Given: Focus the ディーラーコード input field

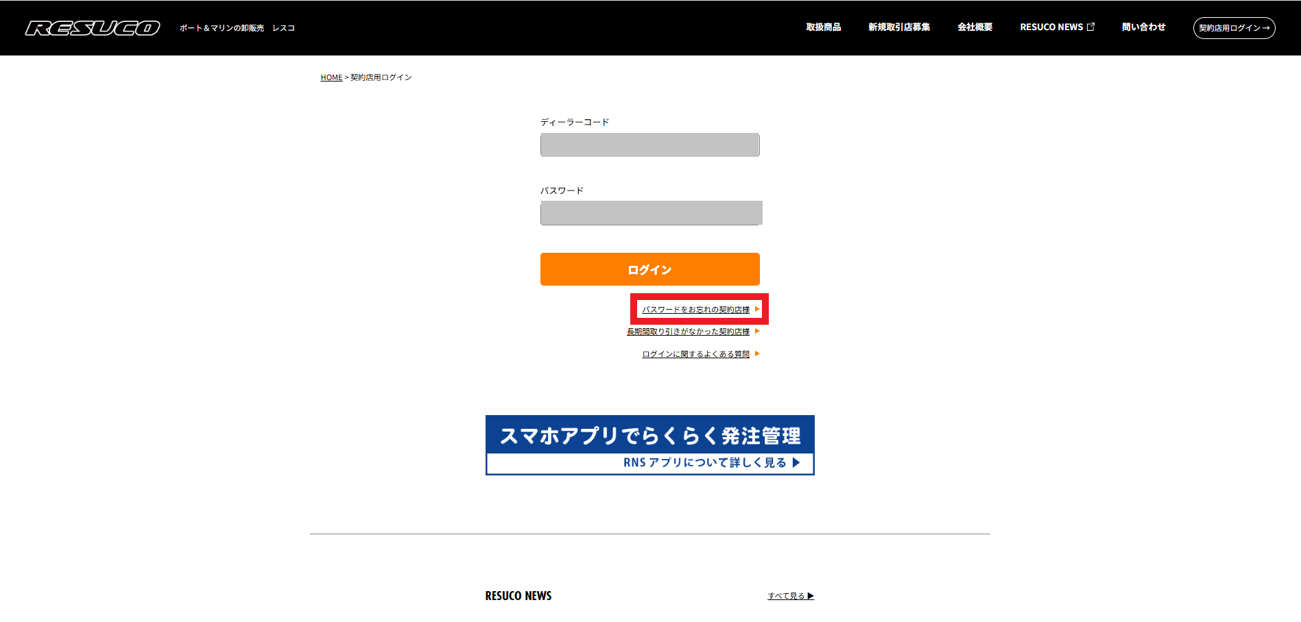Looking at the screenshot, I should tap(649, 145).
